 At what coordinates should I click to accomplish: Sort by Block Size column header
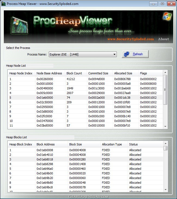point(84,144)
